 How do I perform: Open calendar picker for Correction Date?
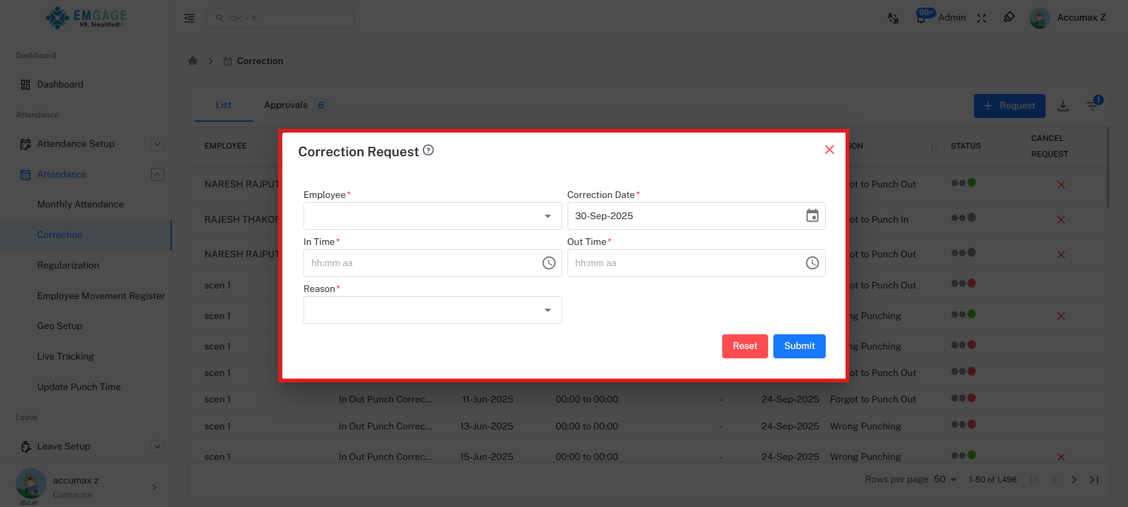812,216
